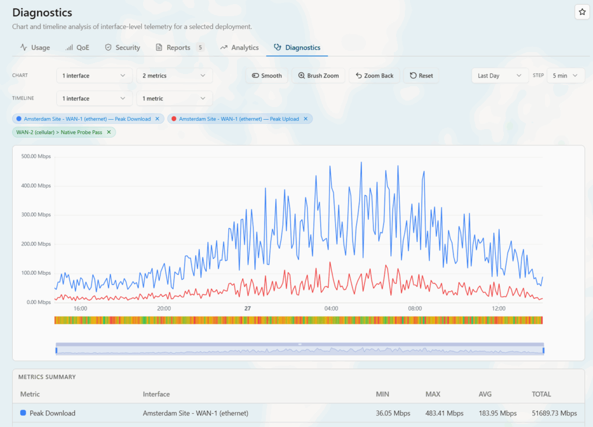Open the chart interface dropdown
The height and width of the screenshot is (427, 593).
coord(94,76)
